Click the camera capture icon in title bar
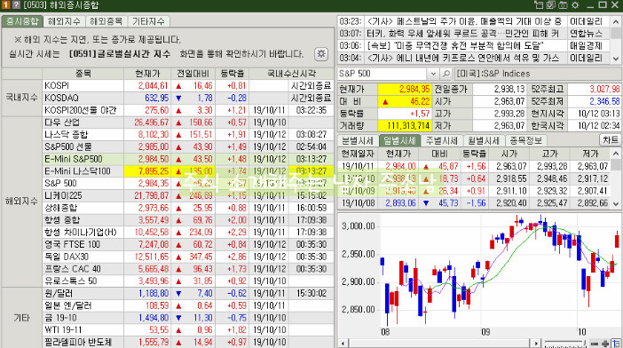623x348 pixels. click(563, 5)
